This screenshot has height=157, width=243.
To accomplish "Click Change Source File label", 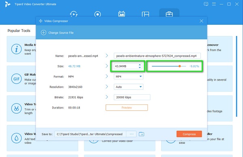I will tap(61, 33).
